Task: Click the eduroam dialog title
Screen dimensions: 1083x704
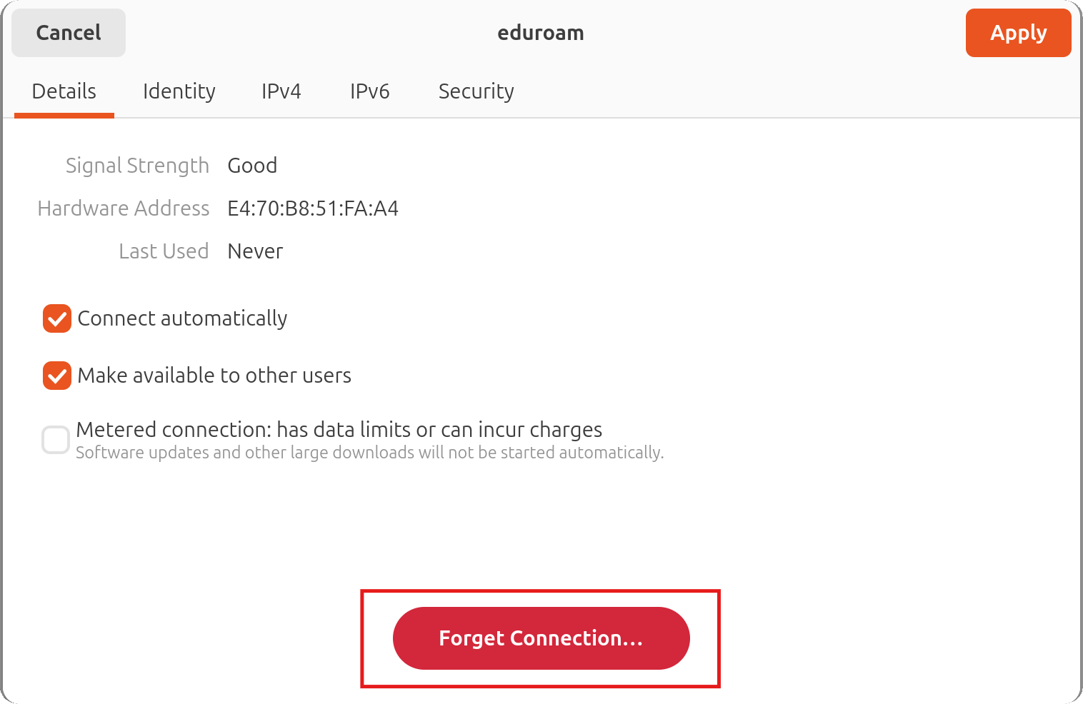Action: 541,33
